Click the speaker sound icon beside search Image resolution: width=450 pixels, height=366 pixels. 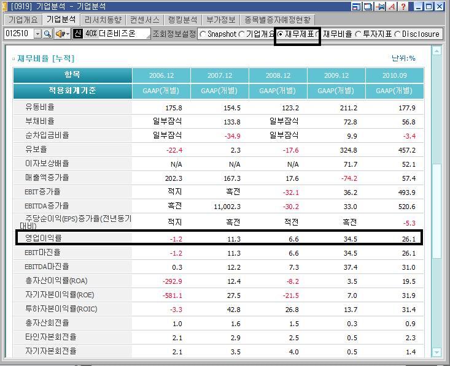pos(60,34)
